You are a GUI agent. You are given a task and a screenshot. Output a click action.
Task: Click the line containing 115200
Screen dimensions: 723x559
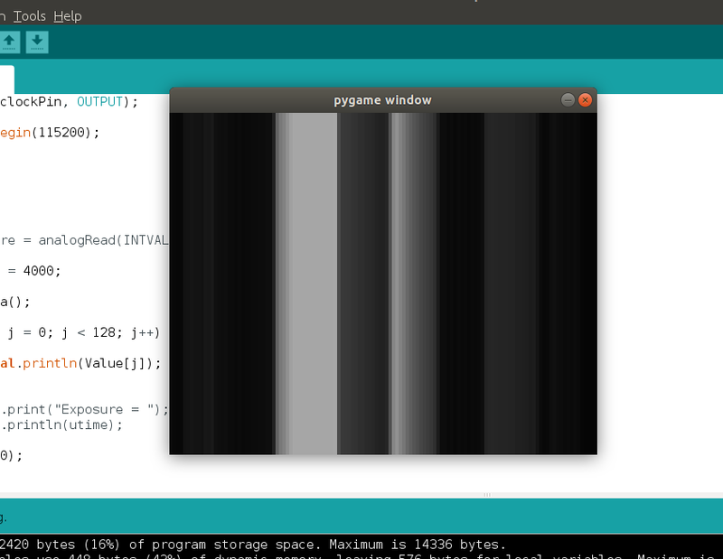tap(54, 132)
